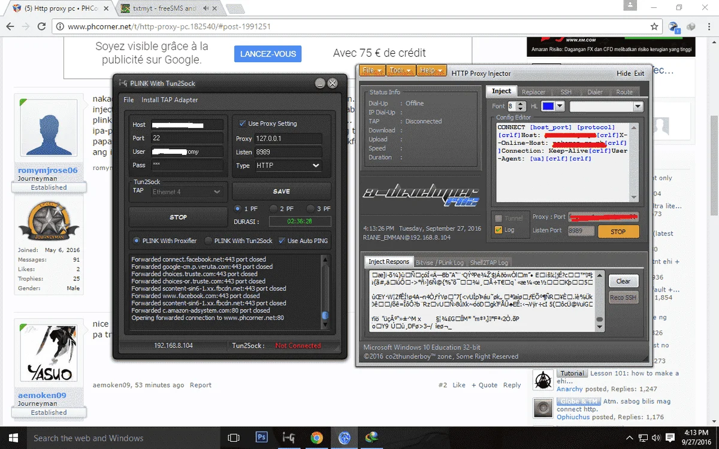719x449 pixels.
Task: Click Windows Start button
Action: tap(12, 438)
